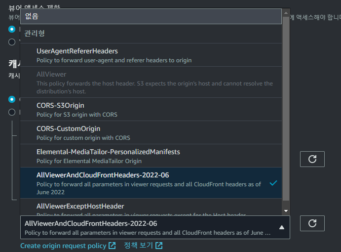Choose Elemental-MediaTailor-PersonalizedManifests policy
341x252 pixels.
tap(151, 156)
